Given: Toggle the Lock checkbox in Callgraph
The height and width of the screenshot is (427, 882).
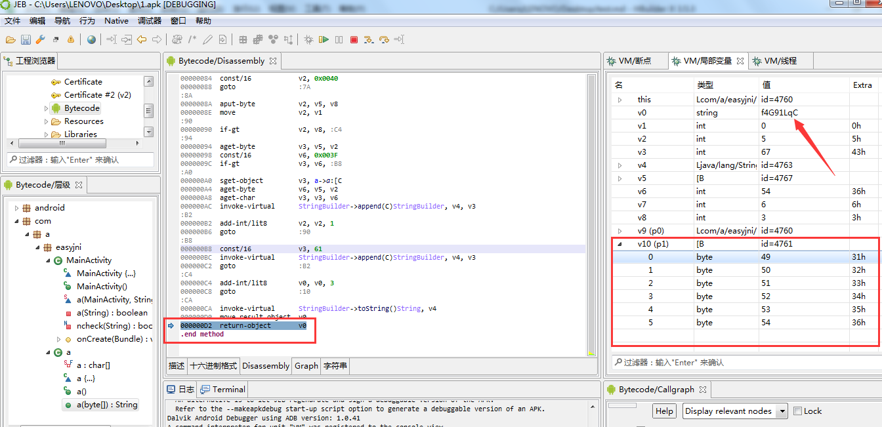Looking at the screenshot, I should tap(797, 411).
